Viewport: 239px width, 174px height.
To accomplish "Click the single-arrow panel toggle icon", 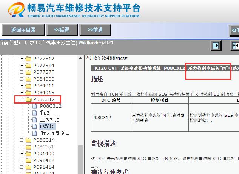I will coord(216,45).
